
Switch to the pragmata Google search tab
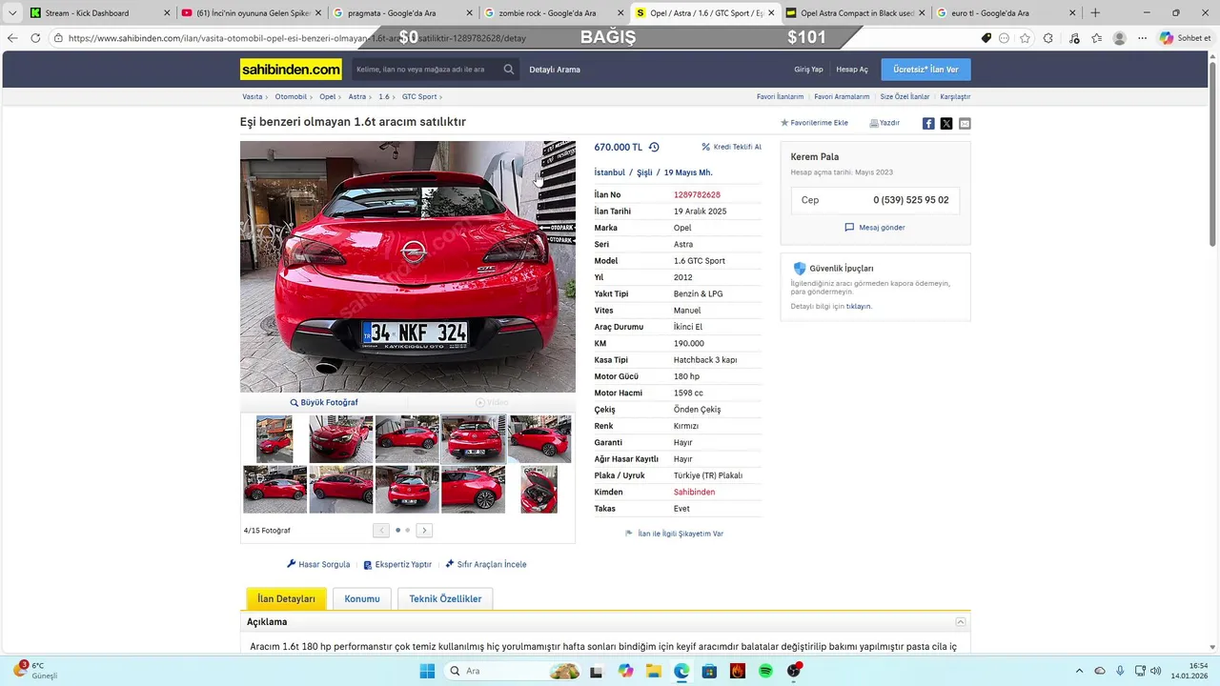402,13
